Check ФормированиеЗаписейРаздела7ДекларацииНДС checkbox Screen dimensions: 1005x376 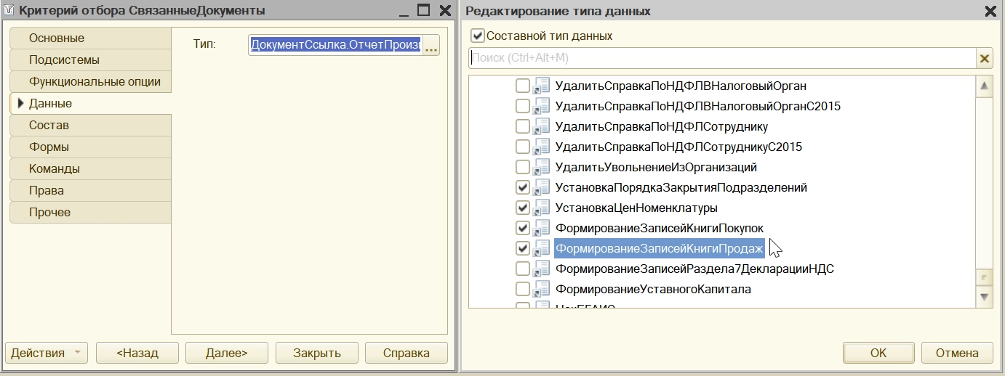pos(522,269)
